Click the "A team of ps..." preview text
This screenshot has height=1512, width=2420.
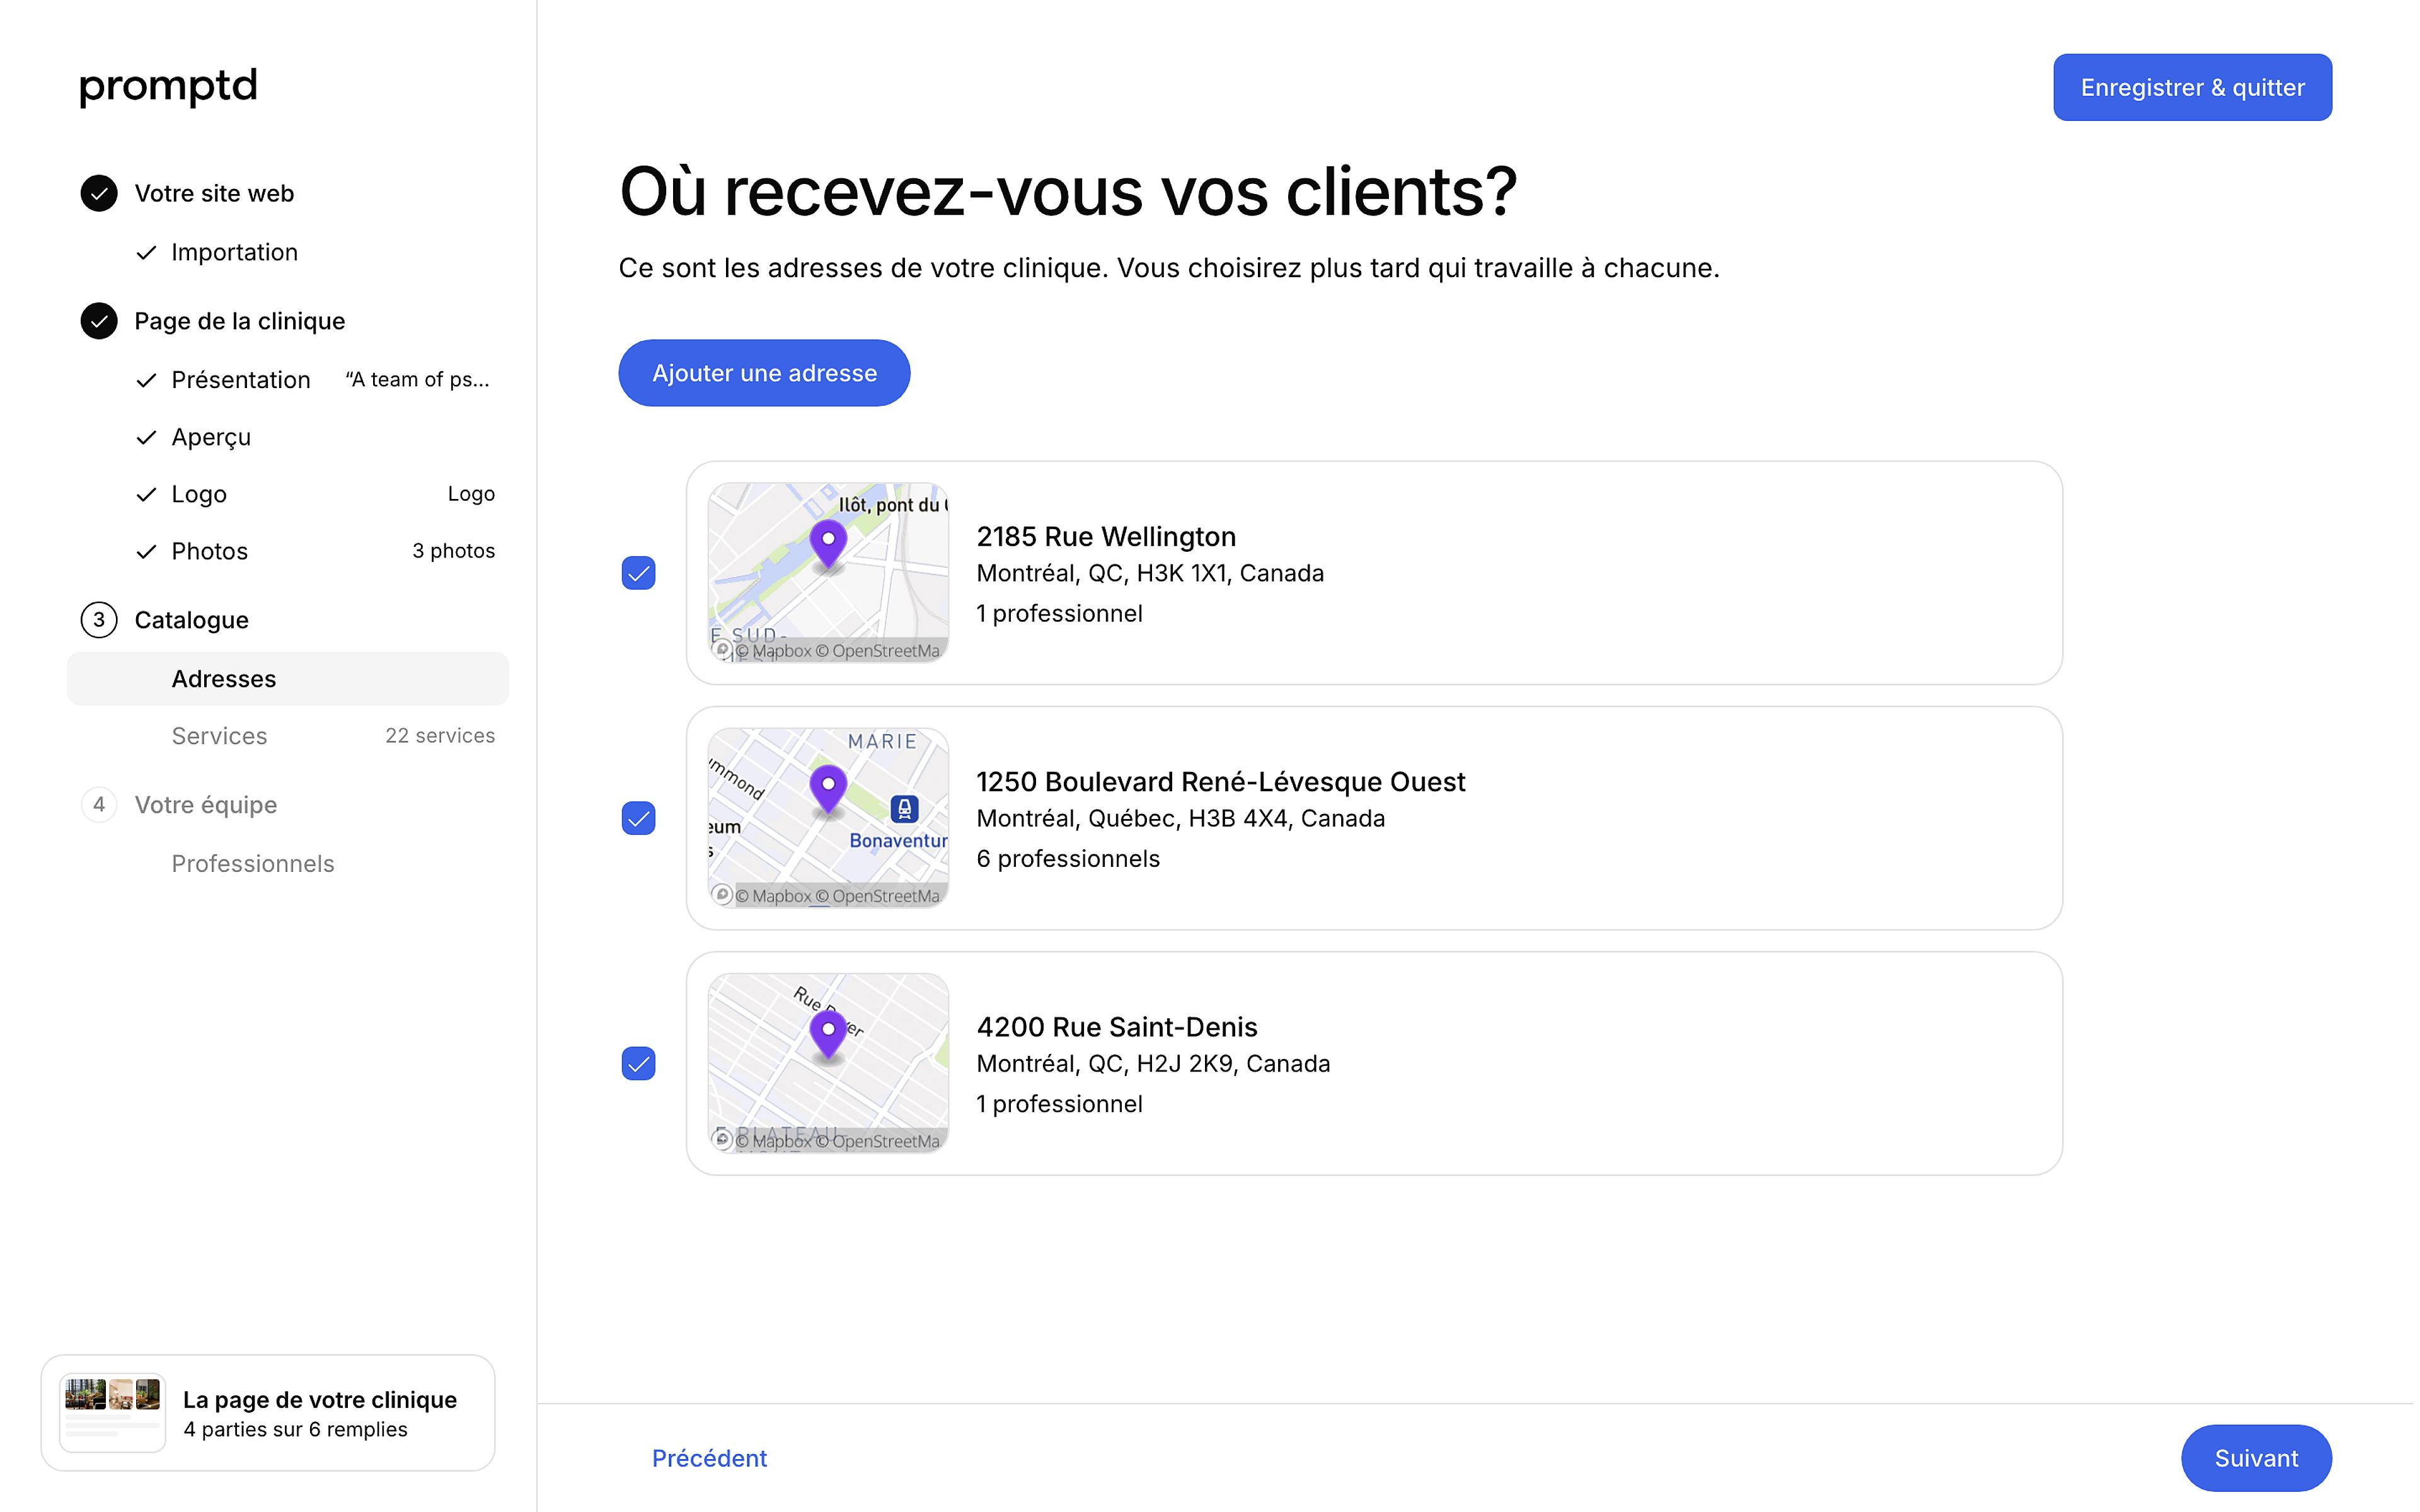point(417,380)
